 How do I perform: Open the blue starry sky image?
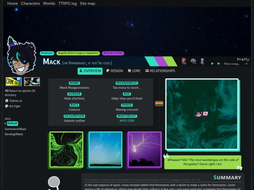point(105,150)
